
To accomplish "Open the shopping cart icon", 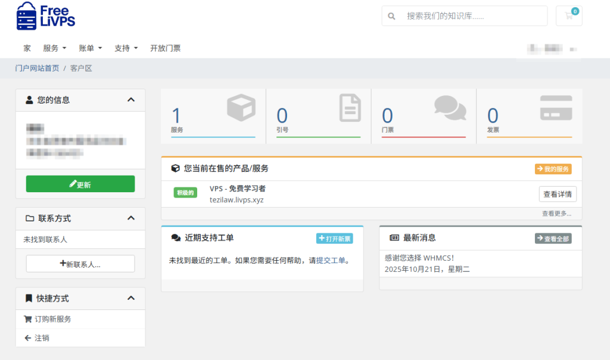I will click(568, 16).
